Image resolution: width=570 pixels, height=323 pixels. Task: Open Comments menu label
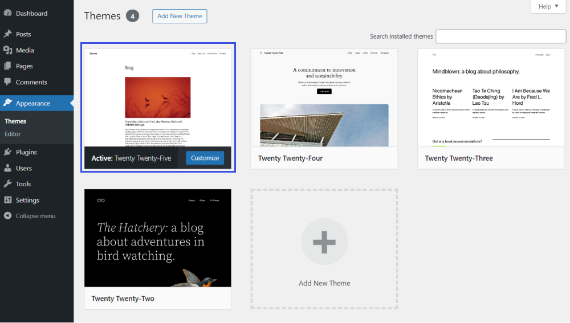pyautogui.click(x=31, y=82)
